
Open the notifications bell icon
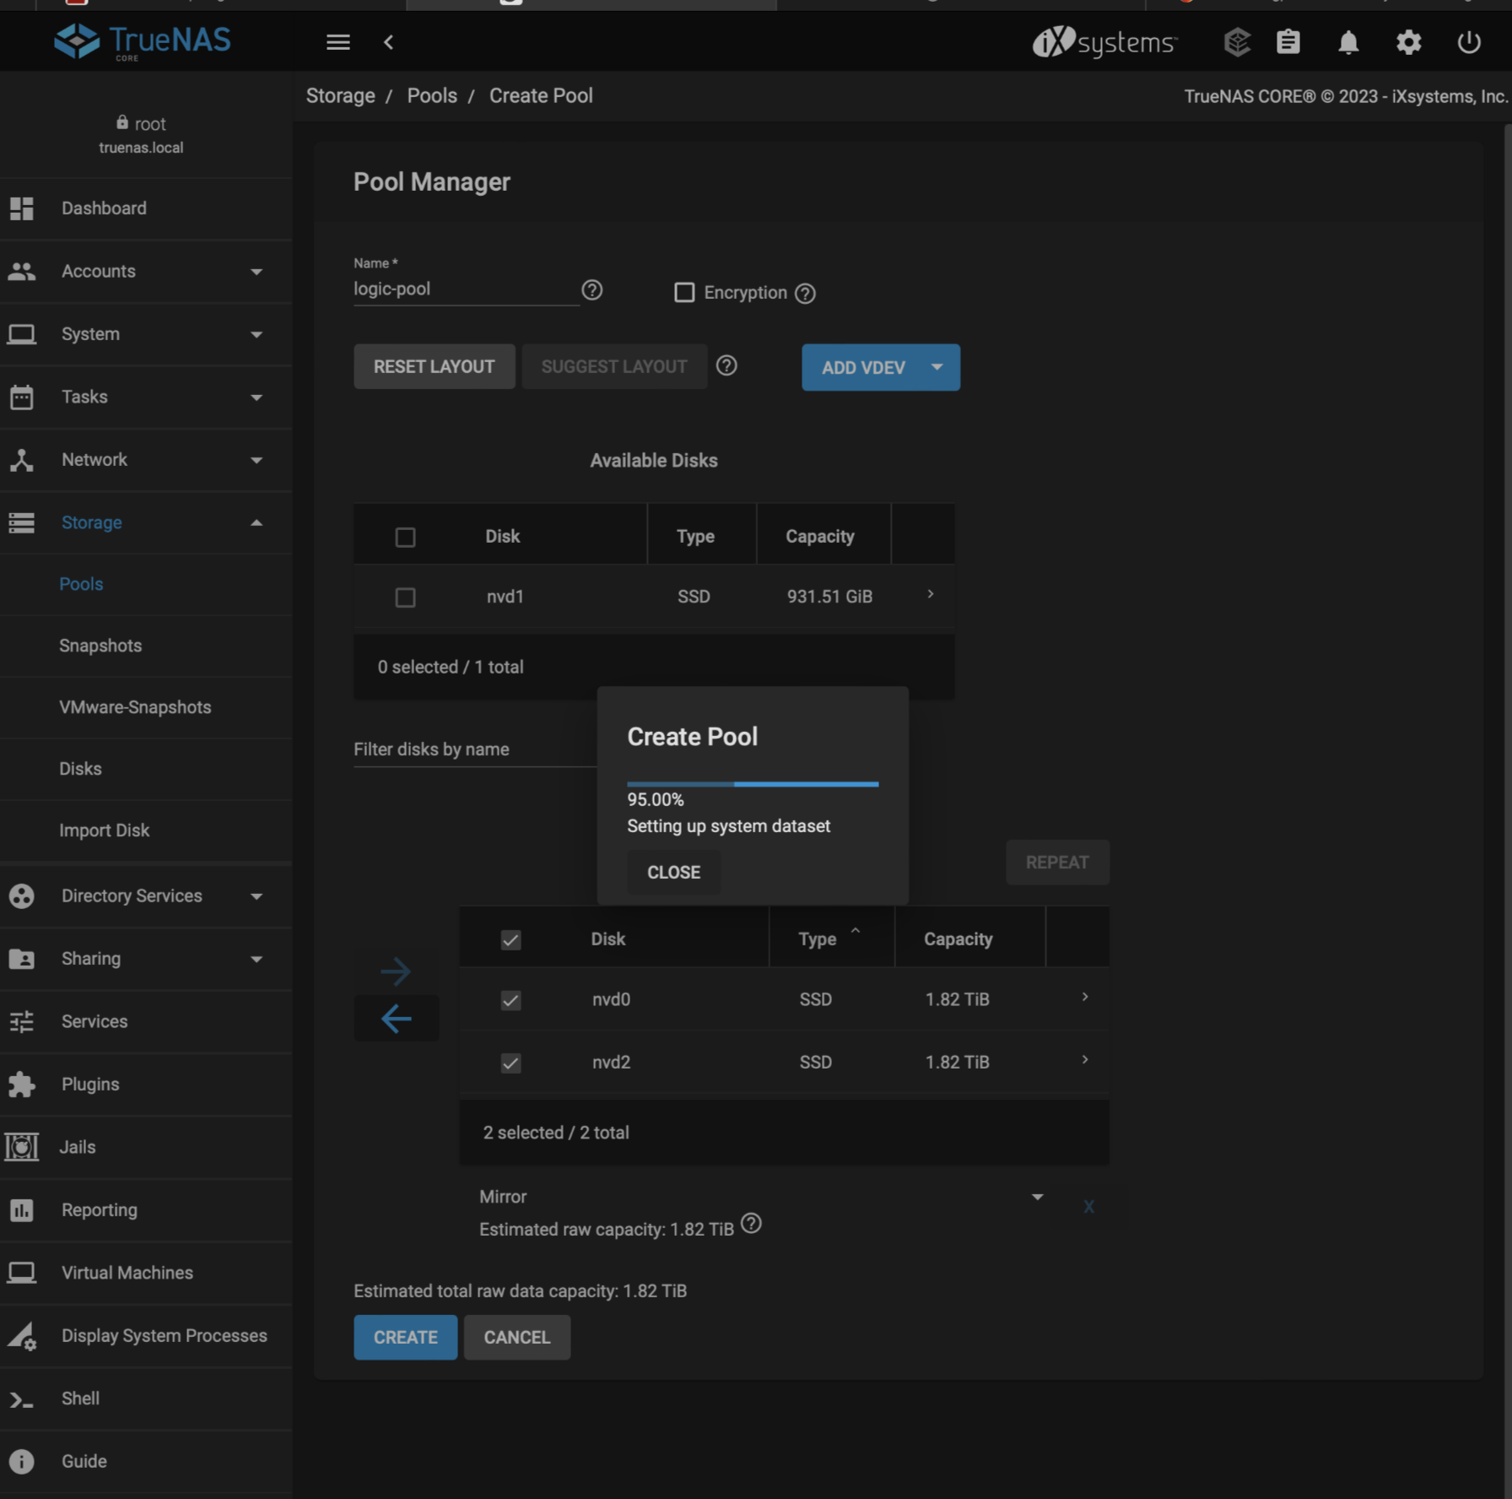(1348, 41)
